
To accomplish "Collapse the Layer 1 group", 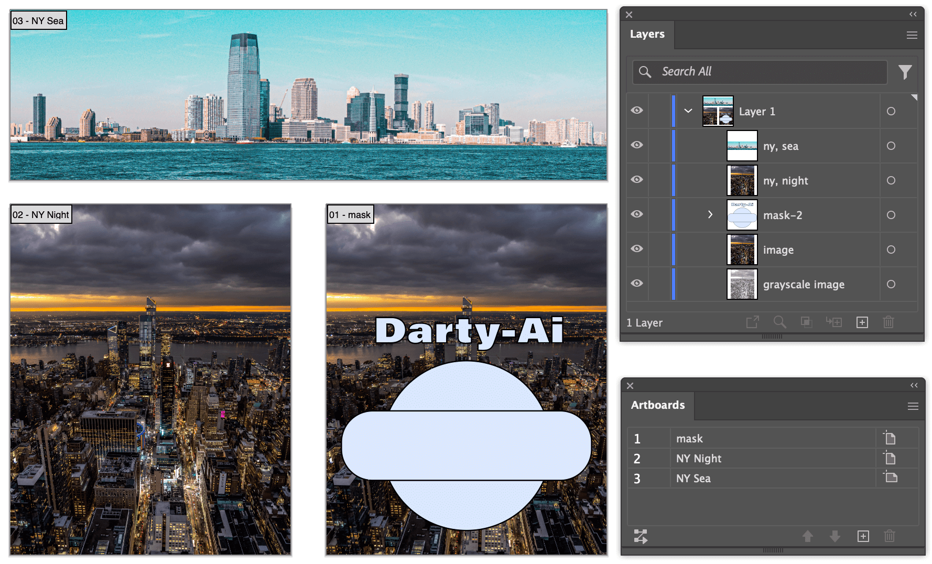I will pyautogui.click(x=688, y=111).
